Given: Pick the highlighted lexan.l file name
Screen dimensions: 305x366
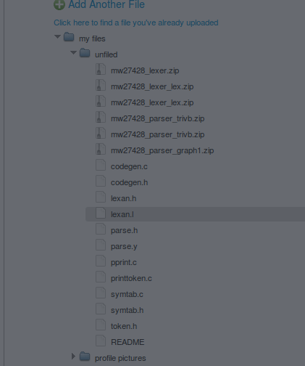Looking at the screenshot, I should click(x=122, y=214).
